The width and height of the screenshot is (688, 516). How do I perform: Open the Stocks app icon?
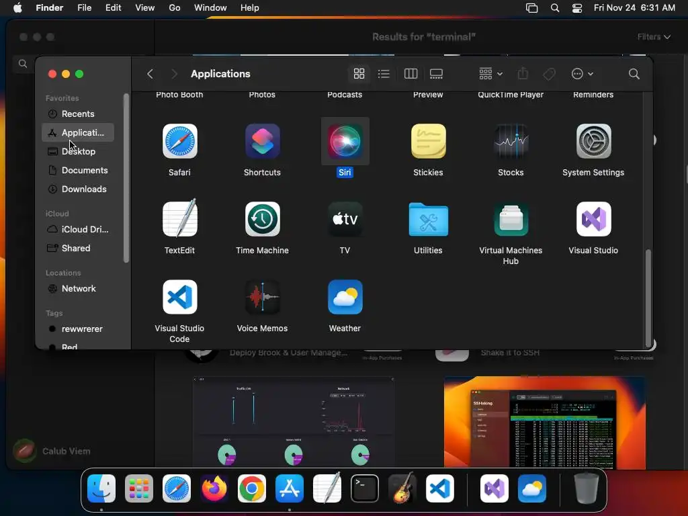511,141
